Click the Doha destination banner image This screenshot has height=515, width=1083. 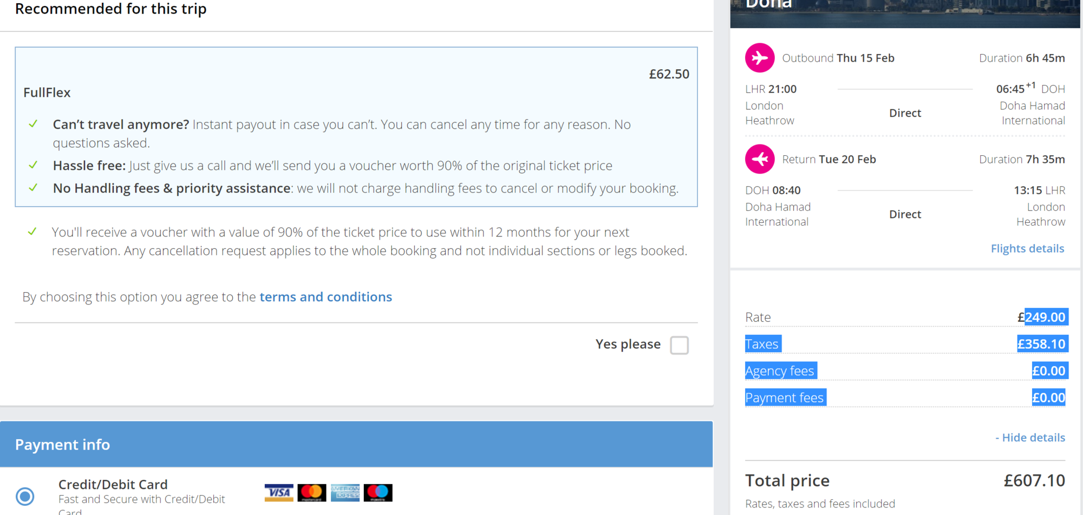click(x=904, y=14)
